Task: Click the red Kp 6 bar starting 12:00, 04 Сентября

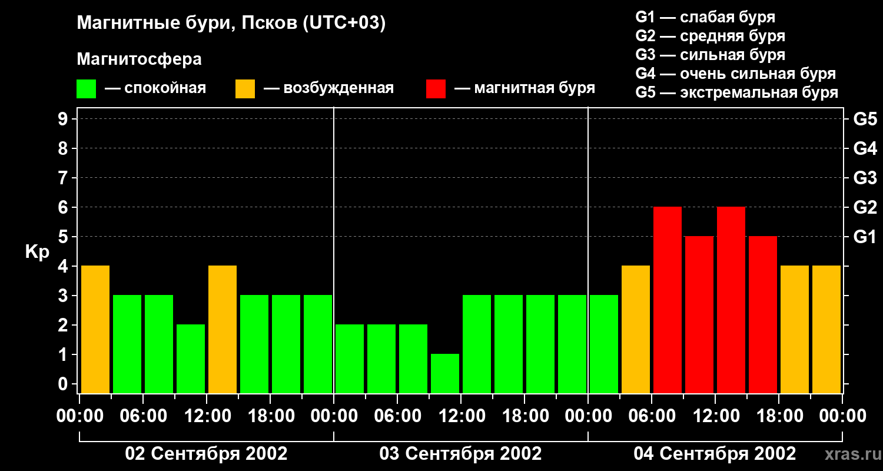Action: pyautogui.click(x=731, y=300)
